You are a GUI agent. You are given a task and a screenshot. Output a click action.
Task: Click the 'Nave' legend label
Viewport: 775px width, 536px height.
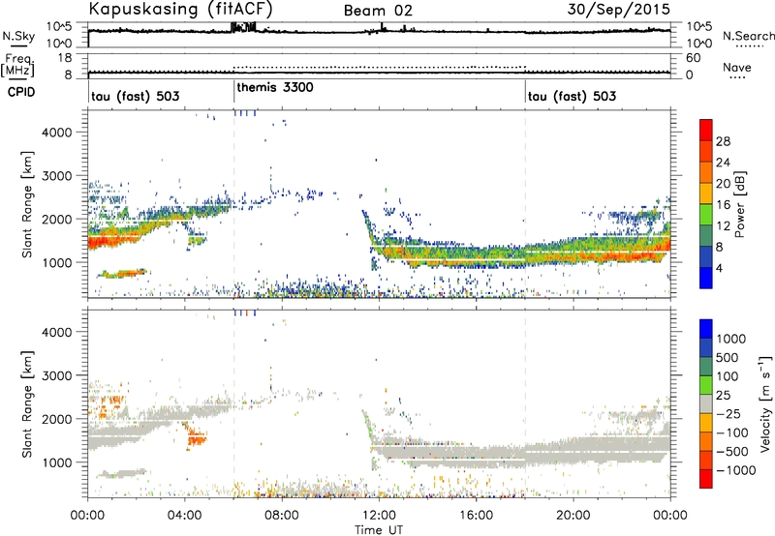click(737, 68)
